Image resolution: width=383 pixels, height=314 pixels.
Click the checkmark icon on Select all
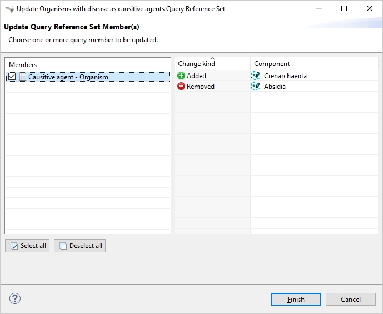14,246
